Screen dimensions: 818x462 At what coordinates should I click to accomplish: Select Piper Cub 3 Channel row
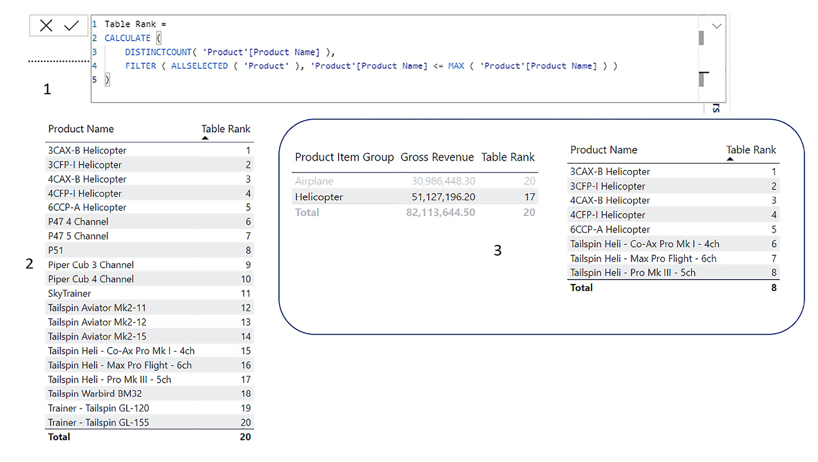click(x=91, y=265)
